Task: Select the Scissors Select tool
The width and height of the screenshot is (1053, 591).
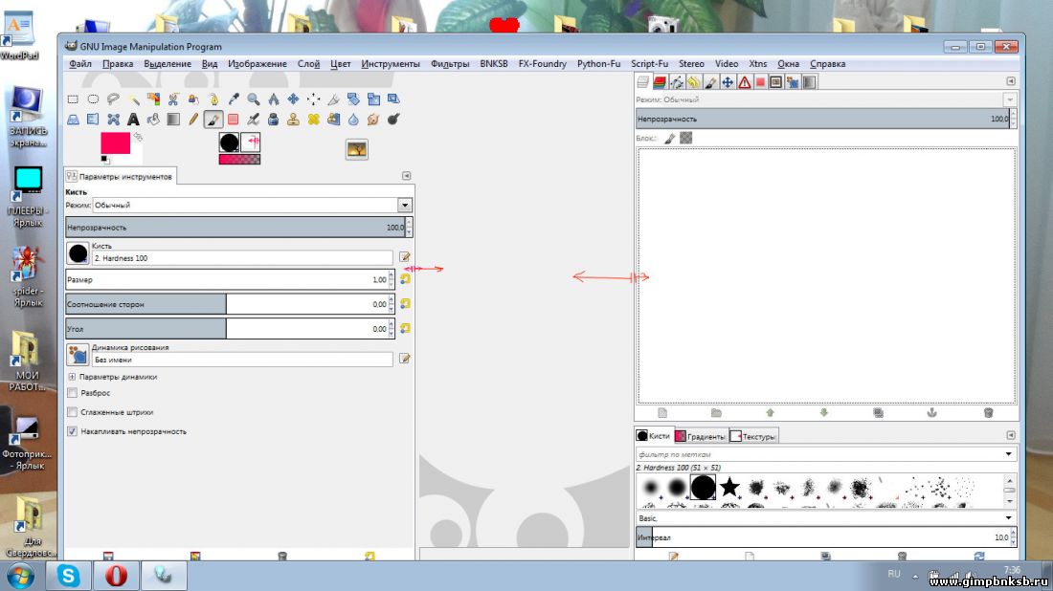Action: 173,99
